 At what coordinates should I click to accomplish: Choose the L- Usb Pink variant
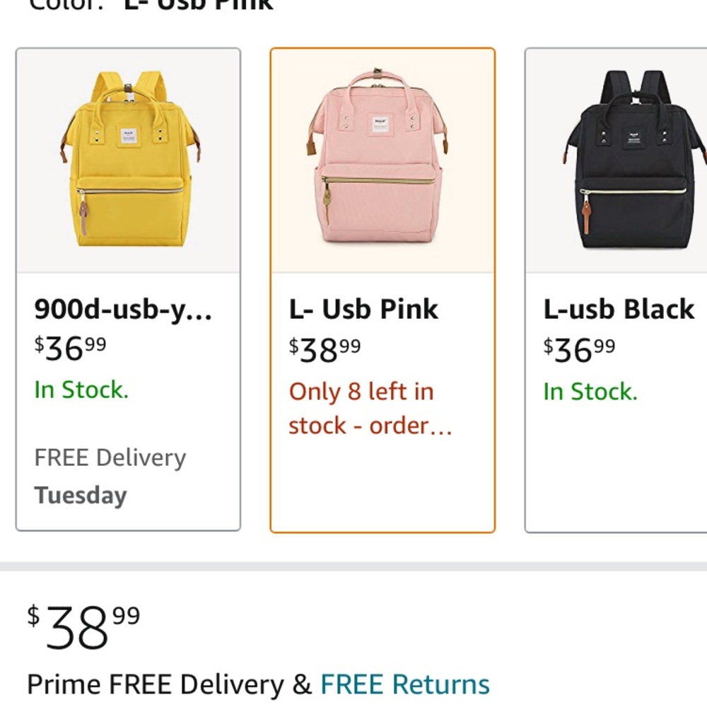[383, 286]
